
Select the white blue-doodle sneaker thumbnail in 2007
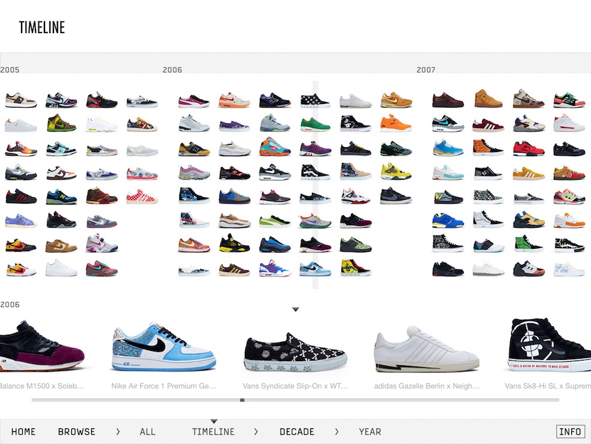[569, 269]
